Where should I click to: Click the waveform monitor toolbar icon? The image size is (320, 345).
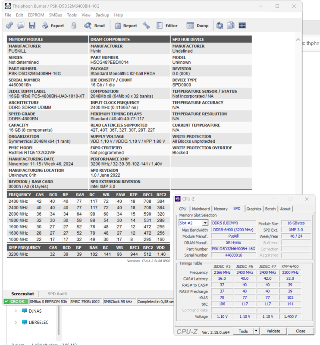[x=242, y=25]
